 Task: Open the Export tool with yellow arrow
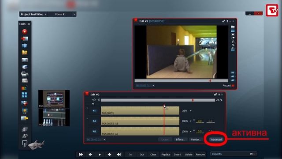[25, 118]
